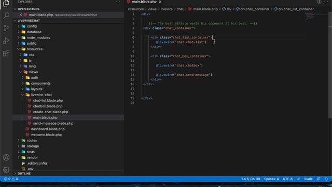
Task: Click livewire in the breadcrumb
Action: coord(167,9)
